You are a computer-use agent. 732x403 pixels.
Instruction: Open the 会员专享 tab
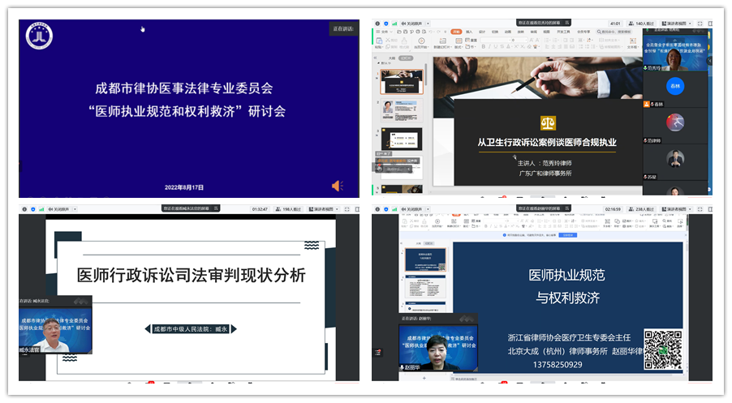pyautogui.click(x=583, y=32)
